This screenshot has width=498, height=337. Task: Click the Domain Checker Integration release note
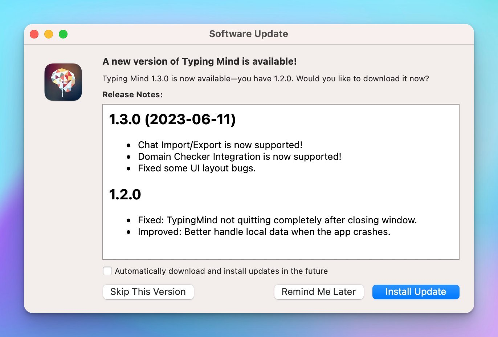click(240, 157)
